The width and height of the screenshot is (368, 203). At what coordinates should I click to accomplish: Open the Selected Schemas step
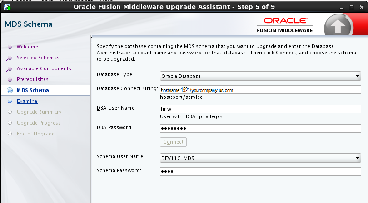click(38, 58)
